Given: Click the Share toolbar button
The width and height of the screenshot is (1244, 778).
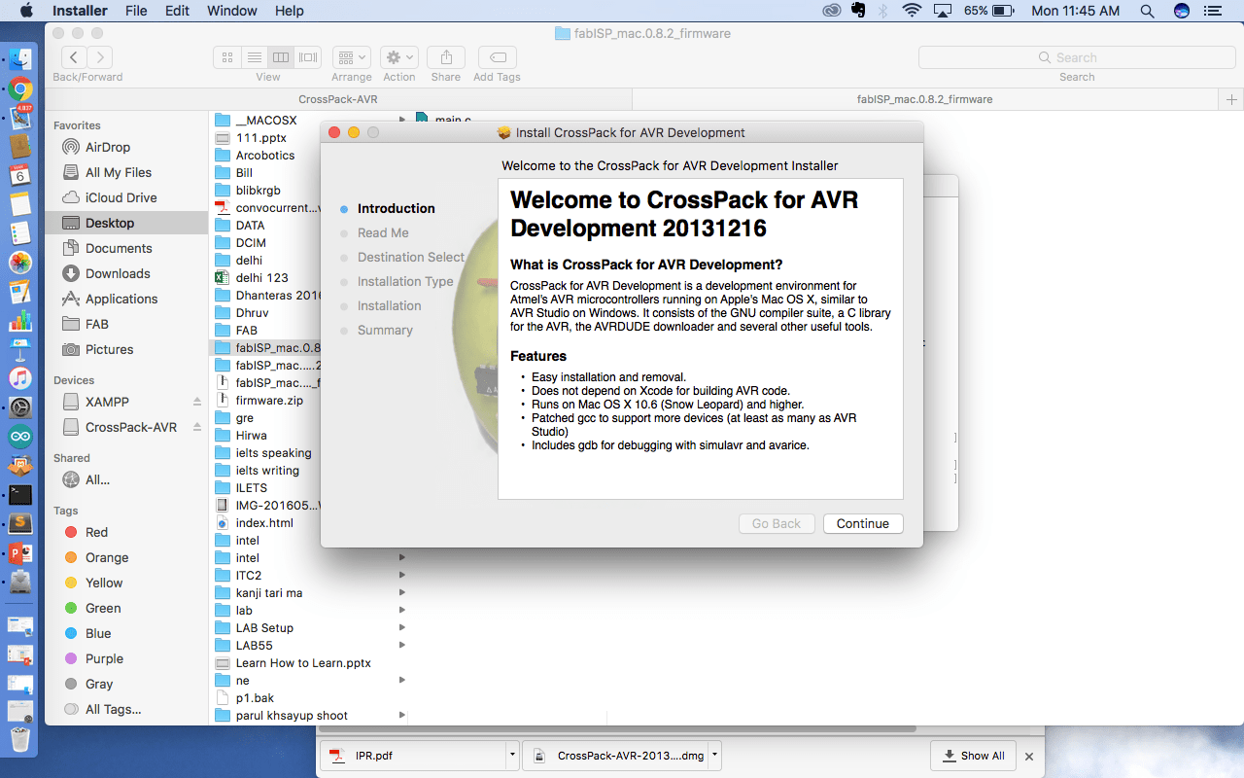Looking at the screenshot, I should coord(446,57).
